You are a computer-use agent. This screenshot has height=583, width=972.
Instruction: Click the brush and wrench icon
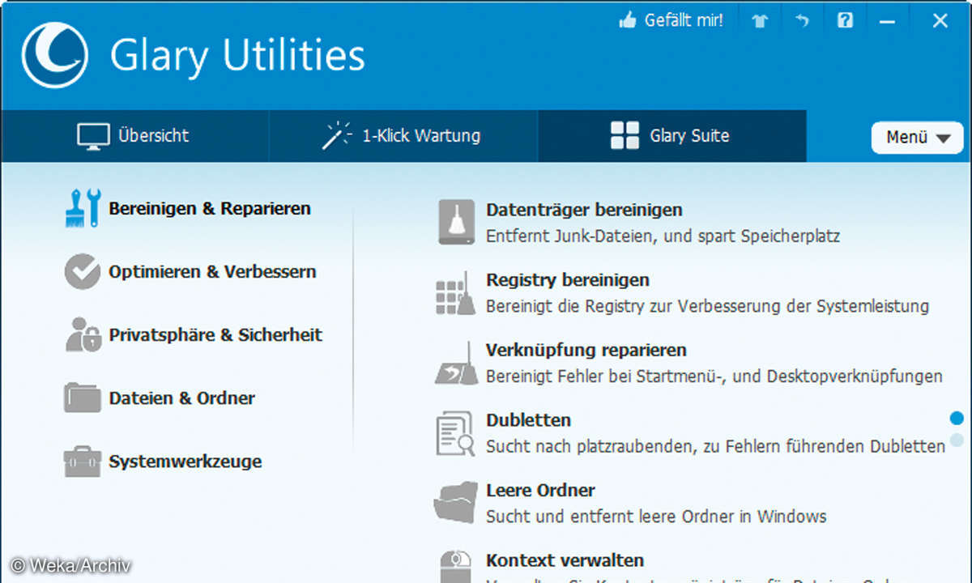(83, 208)
